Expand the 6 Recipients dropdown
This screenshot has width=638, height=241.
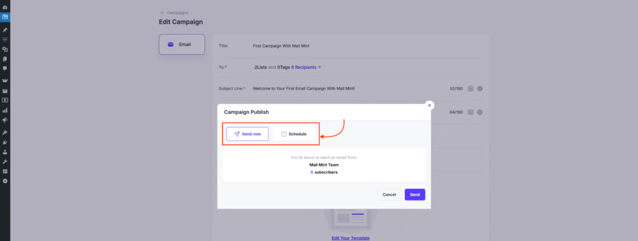click(x=307, y=67)
